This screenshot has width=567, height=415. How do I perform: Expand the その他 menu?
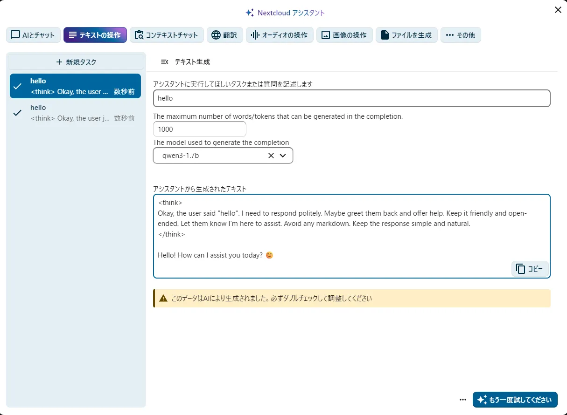[x=460, y=35]
